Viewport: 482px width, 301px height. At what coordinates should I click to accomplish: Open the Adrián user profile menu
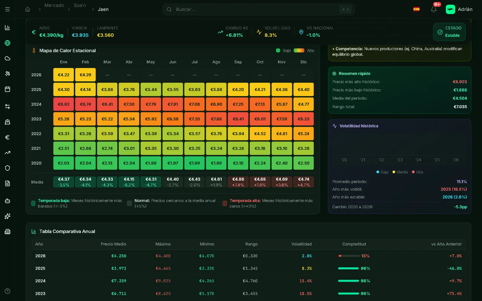tap(459, 9)
